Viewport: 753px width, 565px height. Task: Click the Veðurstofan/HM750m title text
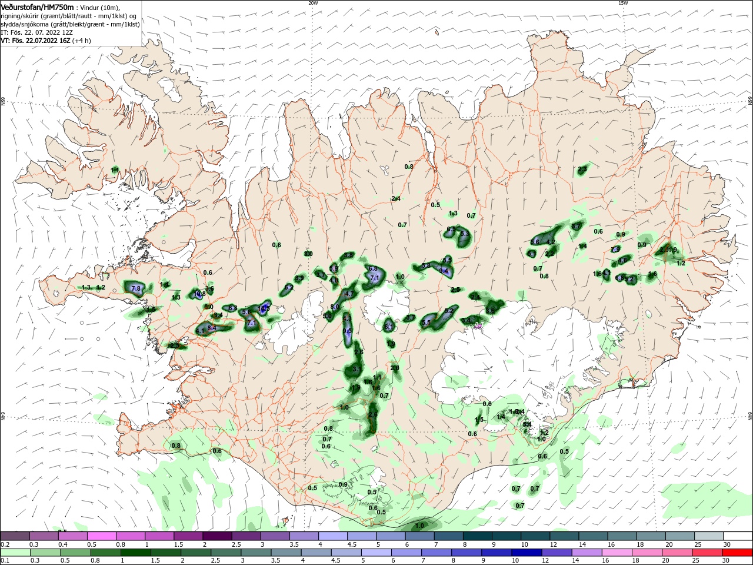tap(38, 7)
